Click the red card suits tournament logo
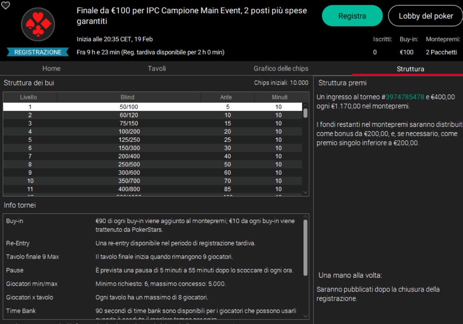The image size is (463, 324). (x=38, y=24)
